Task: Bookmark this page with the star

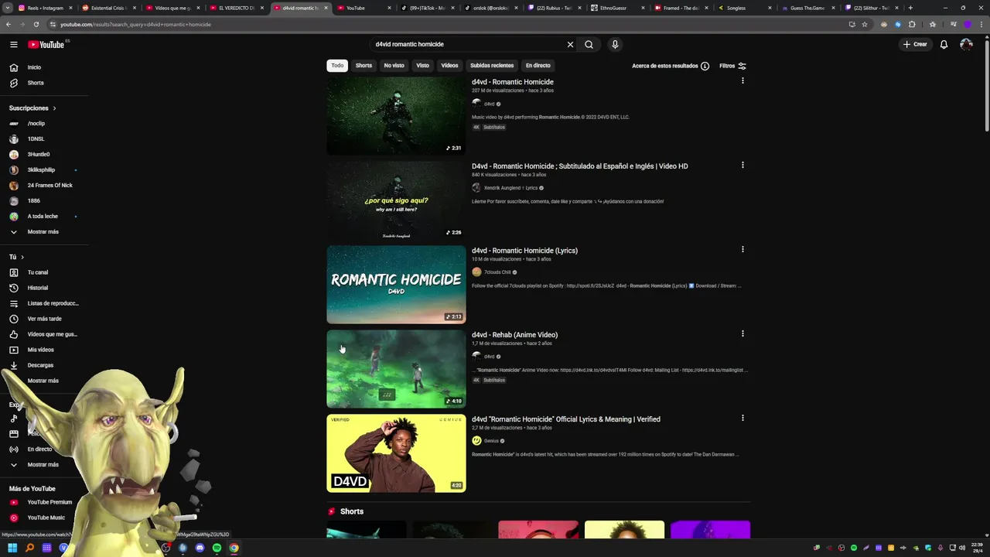Action: point(865,24)
